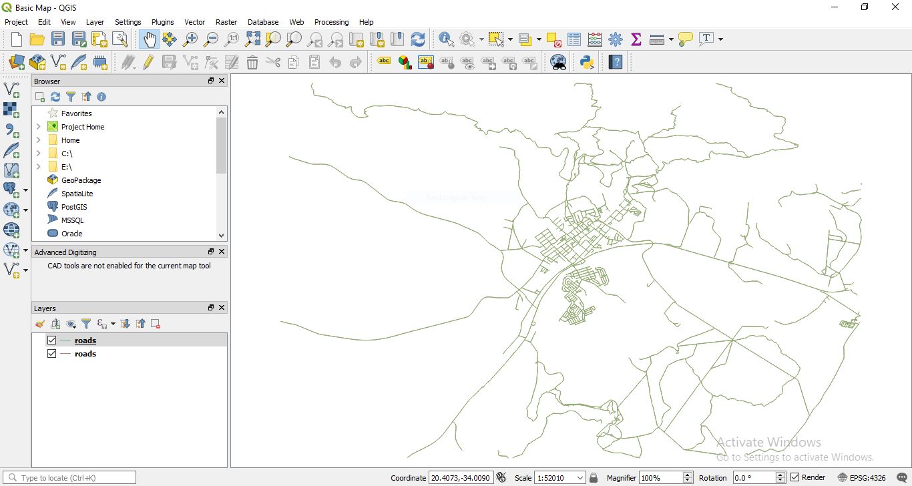Select PostGIS in the Browser panel
The height and width of the screenshot is (486, 912).
pos(73,207)
